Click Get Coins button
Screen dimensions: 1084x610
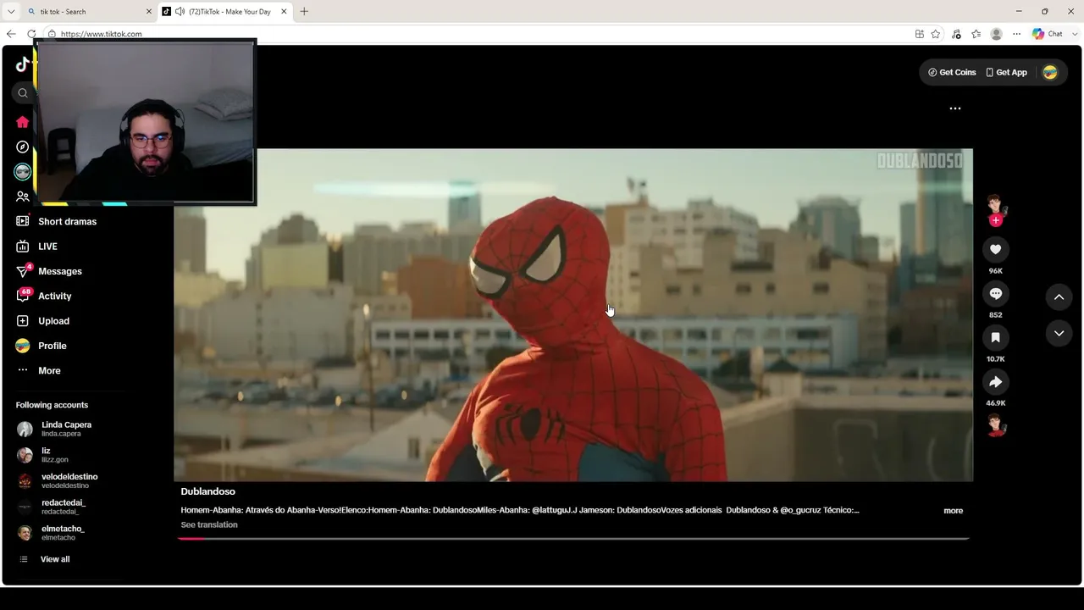(x=952, y=73)
